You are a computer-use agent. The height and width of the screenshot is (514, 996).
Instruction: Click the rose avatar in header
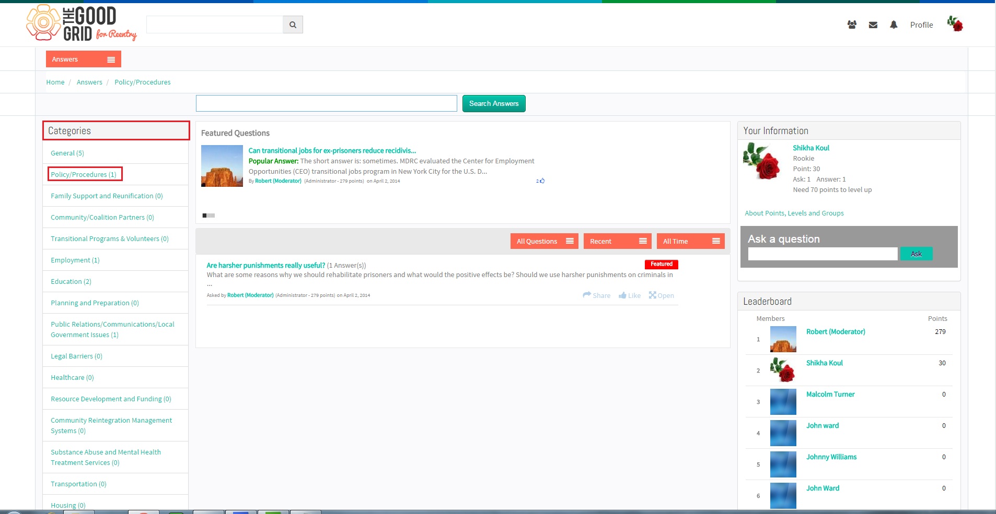(955, 23)
